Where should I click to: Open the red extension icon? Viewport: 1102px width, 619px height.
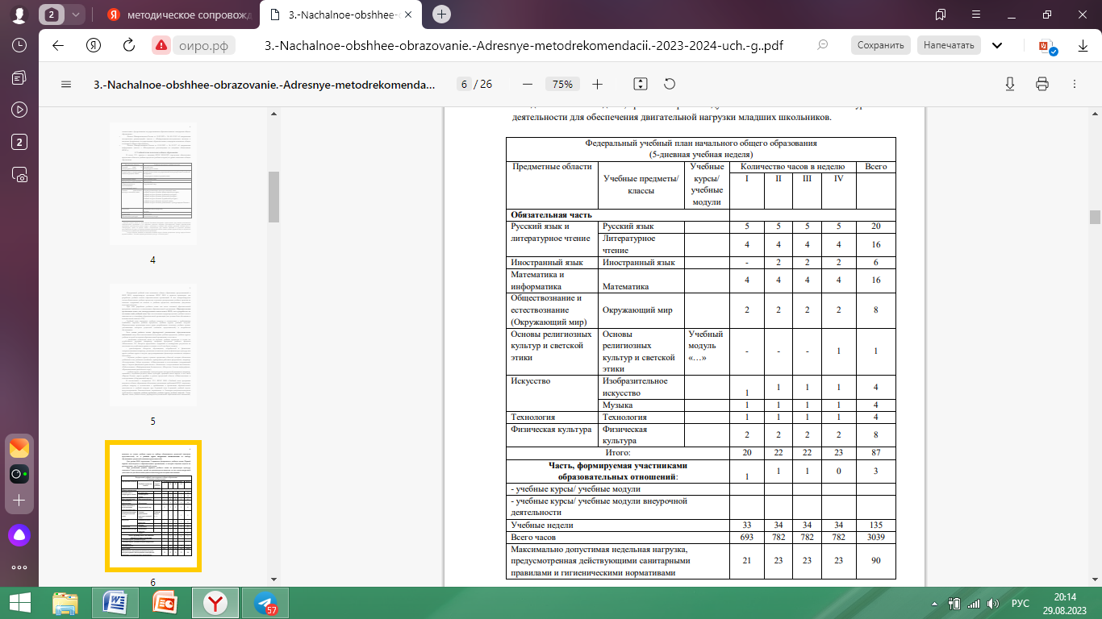1047,46
